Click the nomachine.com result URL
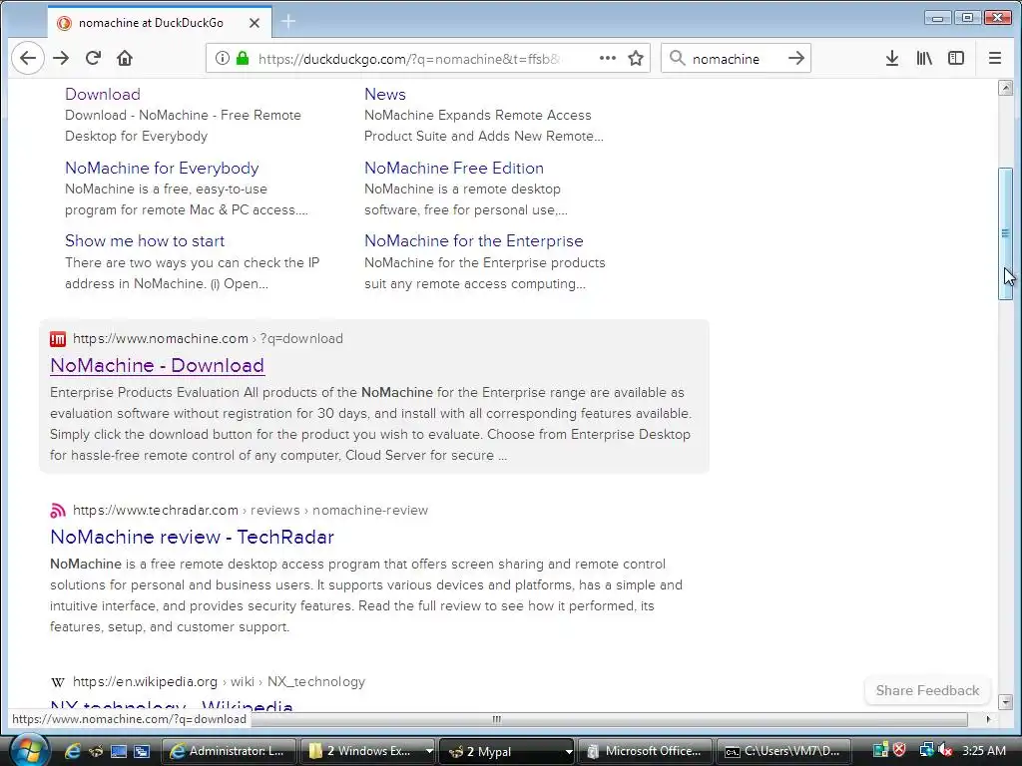1022x766 pixels. [208, 339]
